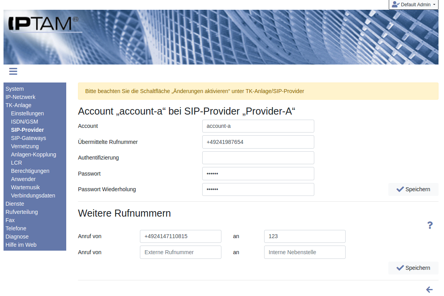Open the Default Admin user dropdown
The width and height of the screenshot is (444, 296).
413,5
